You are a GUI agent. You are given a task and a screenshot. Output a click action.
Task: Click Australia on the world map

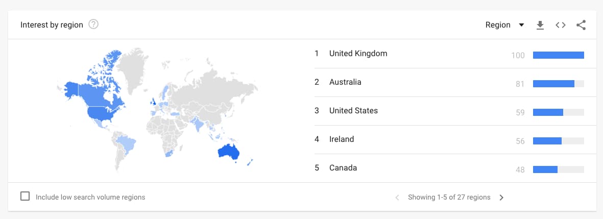pos(228,152)
